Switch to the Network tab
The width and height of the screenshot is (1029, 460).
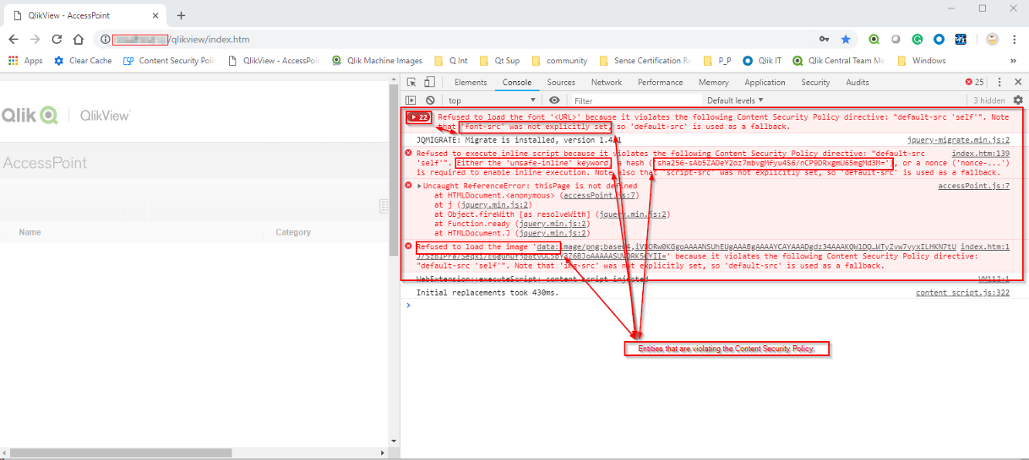pos(606,83)
